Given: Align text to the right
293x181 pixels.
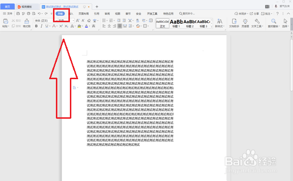Looking at the screenshot, I should tap(115, 26).
